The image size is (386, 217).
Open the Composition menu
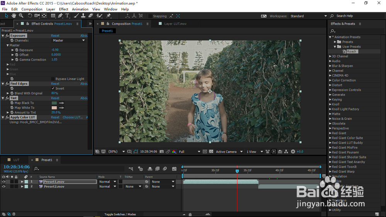[32, 9]
